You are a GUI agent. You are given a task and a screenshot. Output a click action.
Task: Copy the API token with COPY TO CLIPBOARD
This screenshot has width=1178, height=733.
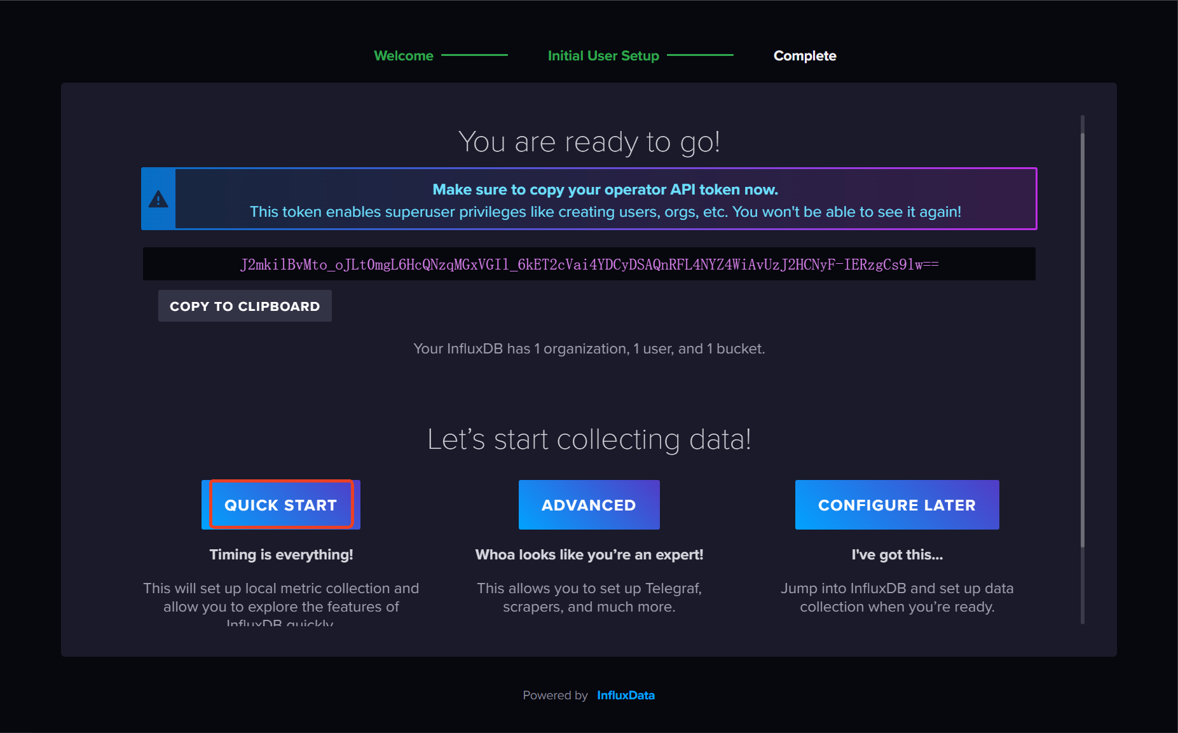(x=245, y=306)
